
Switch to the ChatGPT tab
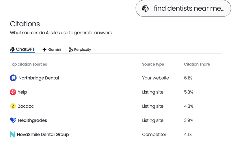point(23,49)
